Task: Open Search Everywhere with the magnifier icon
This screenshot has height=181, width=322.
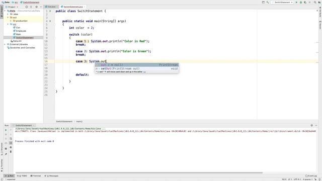Action: 315,2
